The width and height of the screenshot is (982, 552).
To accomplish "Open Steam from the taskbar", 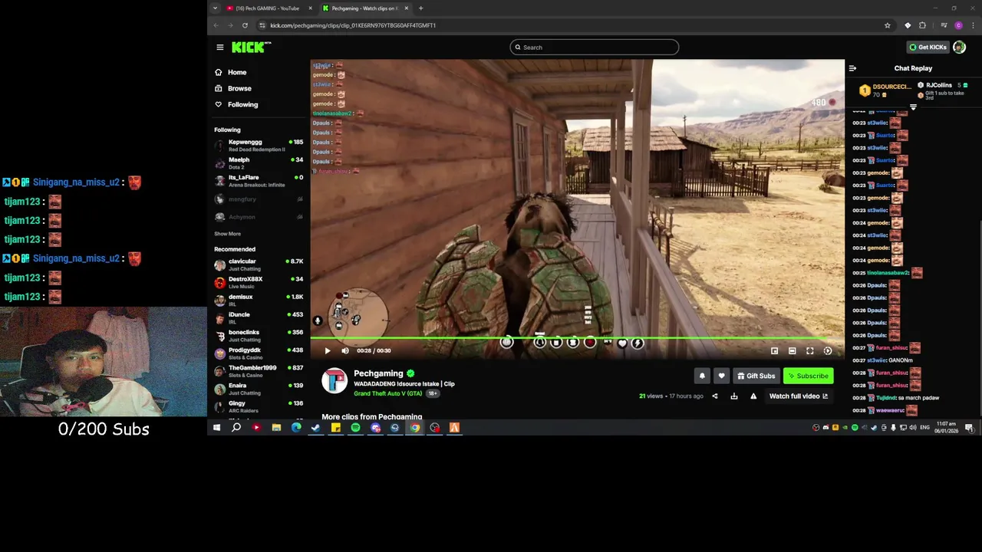I will pyautogui.click(x=315, y=428).
